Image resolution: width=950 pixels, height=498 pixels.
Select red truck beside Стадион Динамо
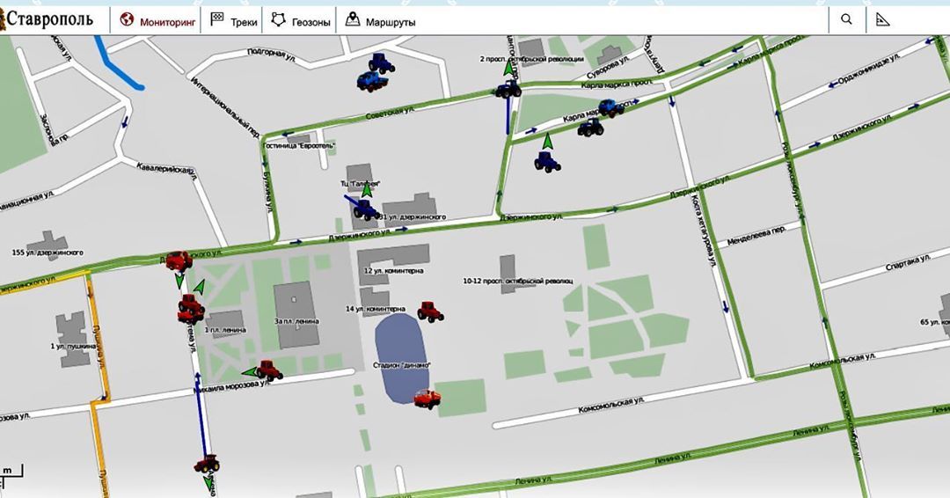tap(427, 400)
